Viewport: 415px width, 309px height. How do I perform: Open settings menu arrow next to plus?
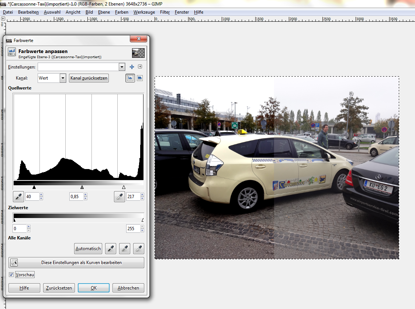point(140,67)
